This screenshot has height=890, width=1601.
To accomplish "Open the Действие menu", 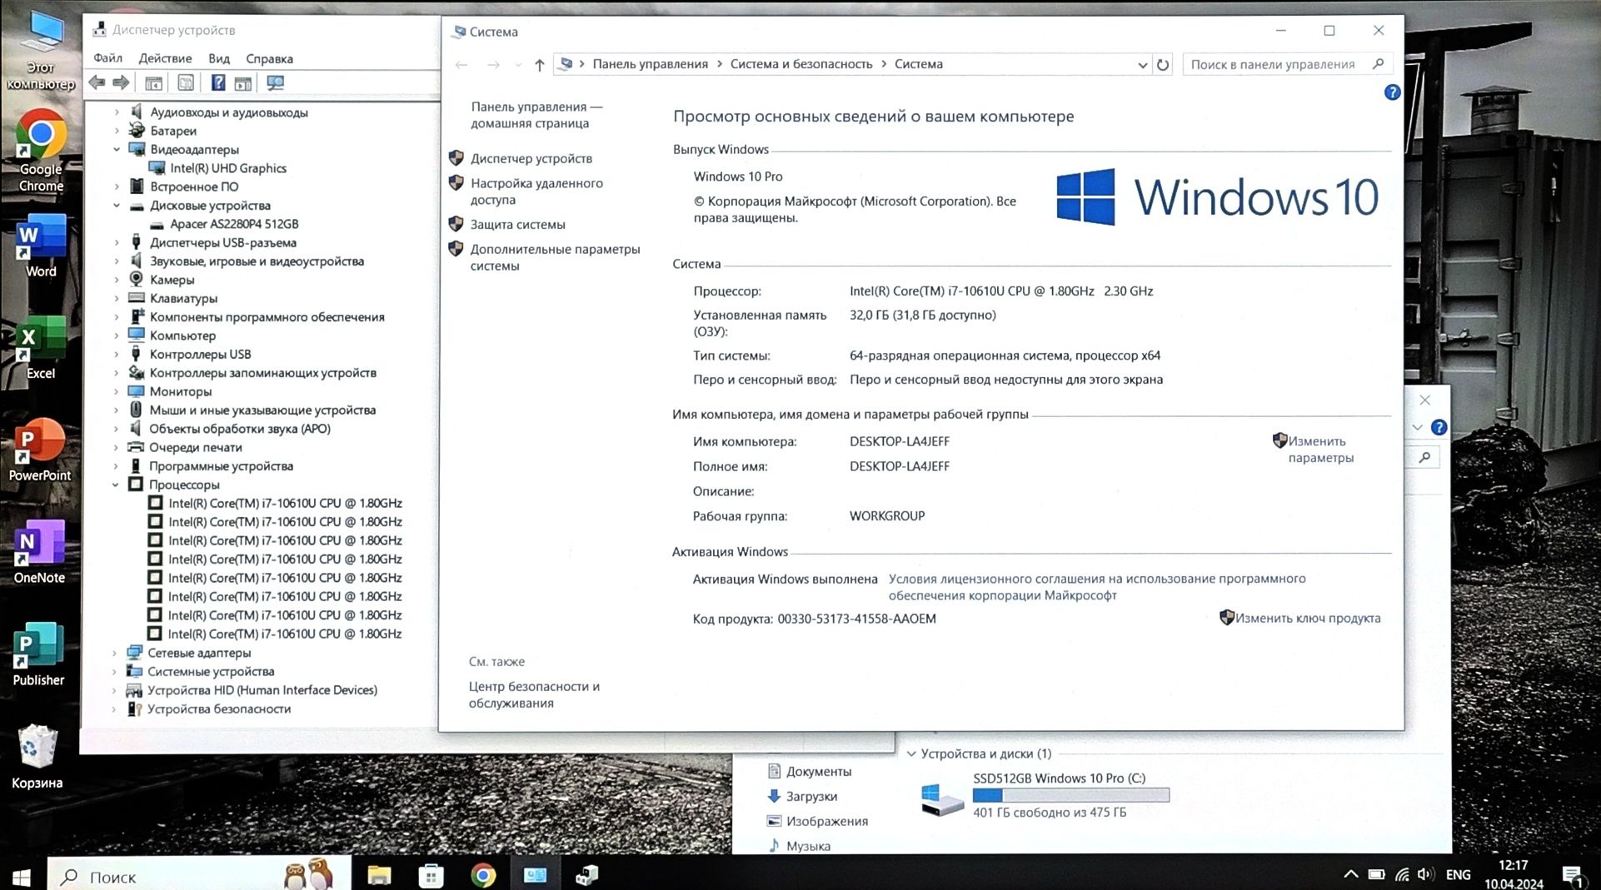I will click(165, 58).
